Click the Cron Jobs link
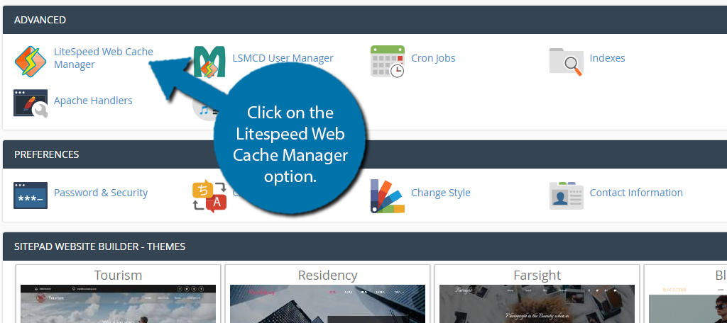The height and width of the screenshot is (323, 727). click(x=433, y=58)
